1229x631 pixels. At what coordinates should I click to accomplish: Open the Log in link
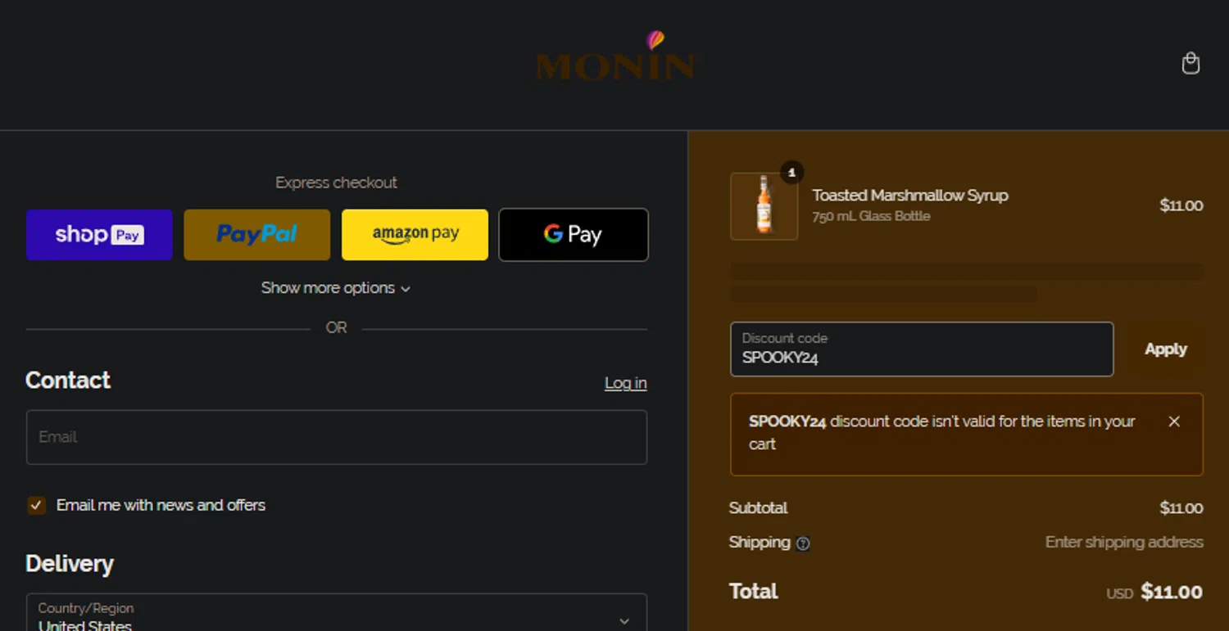click(626, 383)
